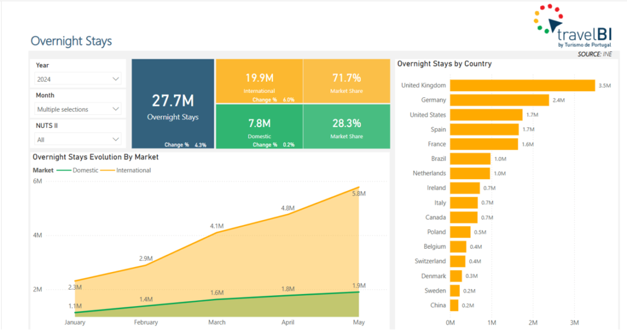Toggle International series in chart legend
The height and width of the screenshot is (330, 627).
[133, 170]
